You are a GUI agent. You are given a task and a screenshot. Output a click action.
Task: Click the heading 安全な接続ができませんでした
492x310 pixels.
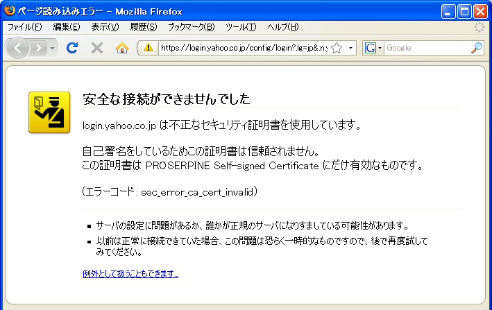click(x=166, y=99)
